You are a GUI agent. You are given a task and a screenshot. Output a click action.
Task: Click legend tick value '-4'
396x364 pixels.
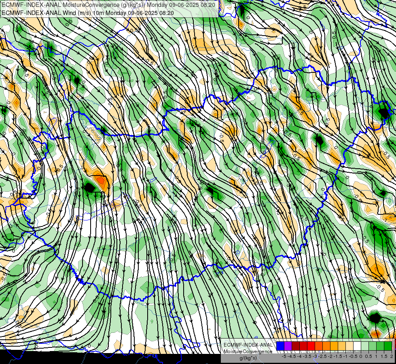[299, 356]
